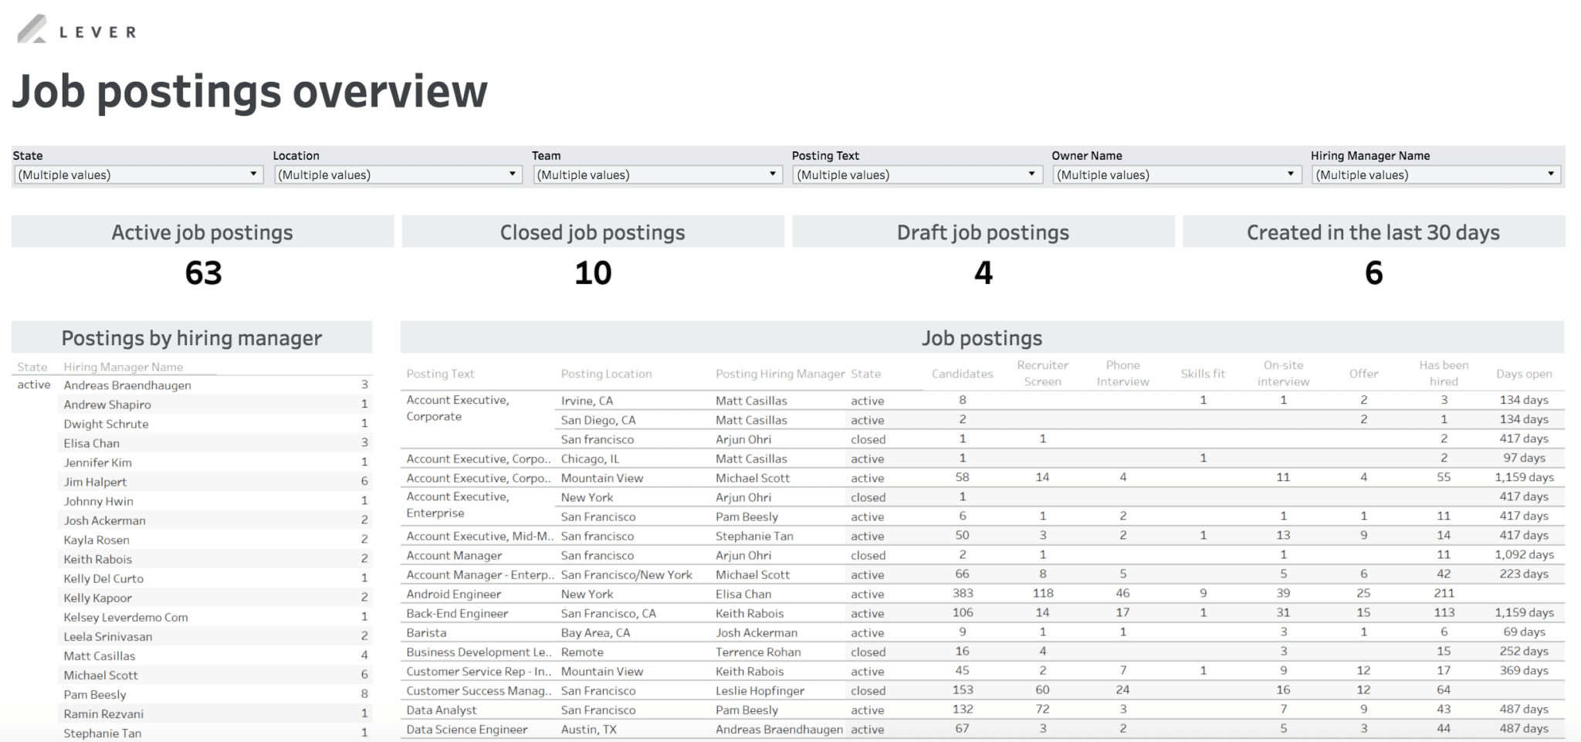Select Josh Ackerman in the hiring manager list

point(104,520)
